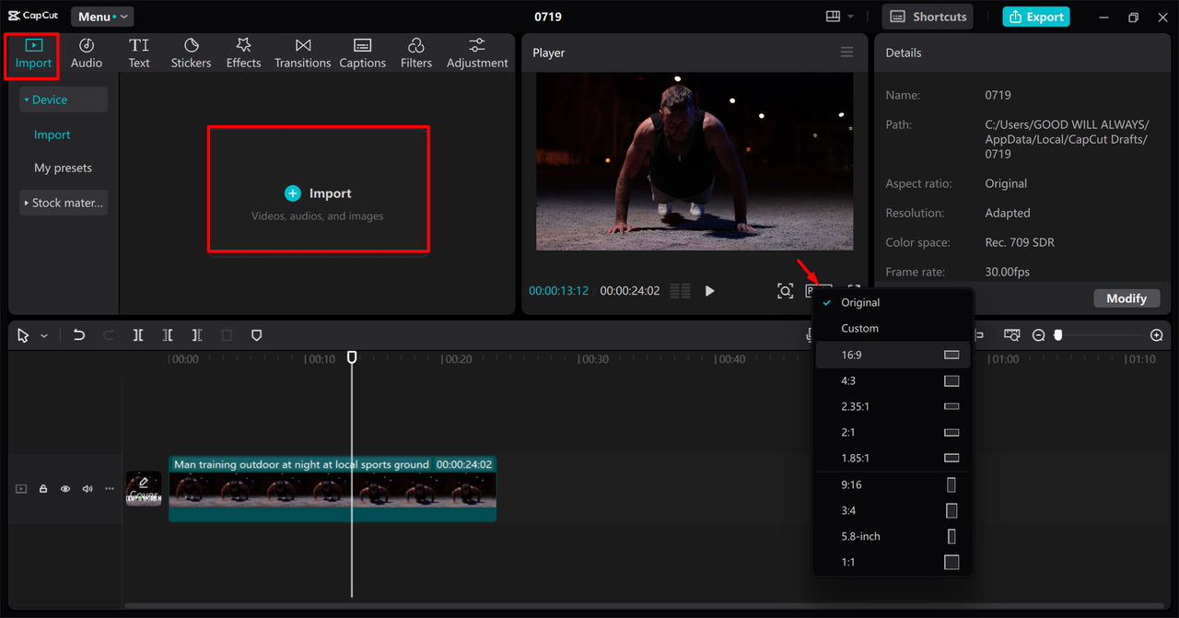Click the Rec. 709 SDR color space value
The height and width of the screenshot is (618, 1179).
point(1020,242)
